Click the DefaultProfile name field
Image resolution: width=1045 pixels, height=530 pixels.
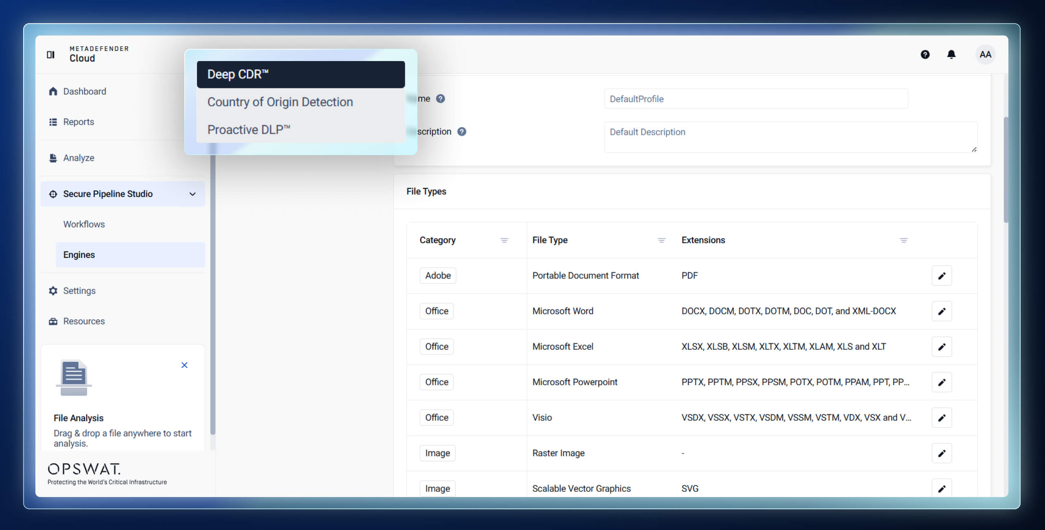(x=756, y=99)
